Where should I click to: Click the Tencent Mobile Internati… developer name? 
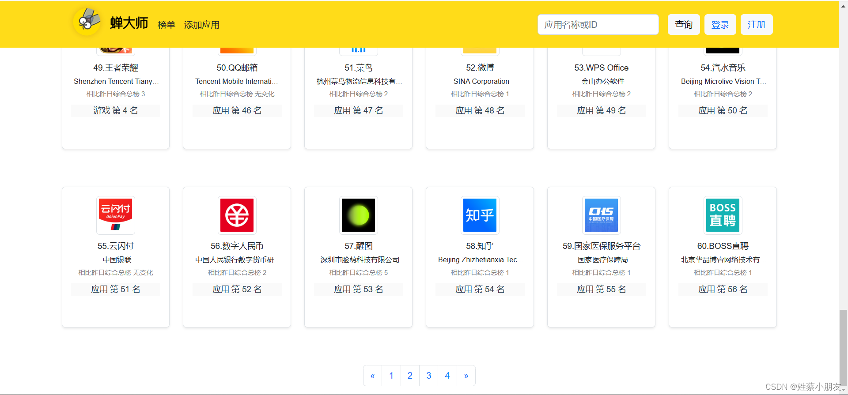[237, 81]
